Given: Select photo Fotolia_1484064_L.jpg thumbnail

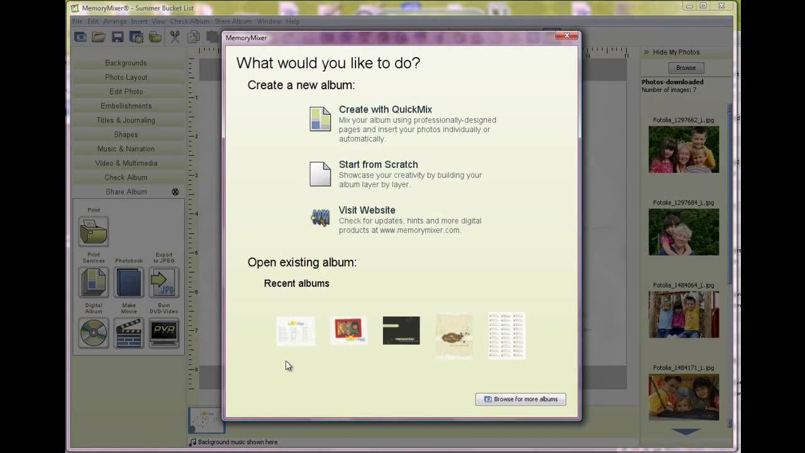Looking at the screenshot, I should tap(684, 314).
